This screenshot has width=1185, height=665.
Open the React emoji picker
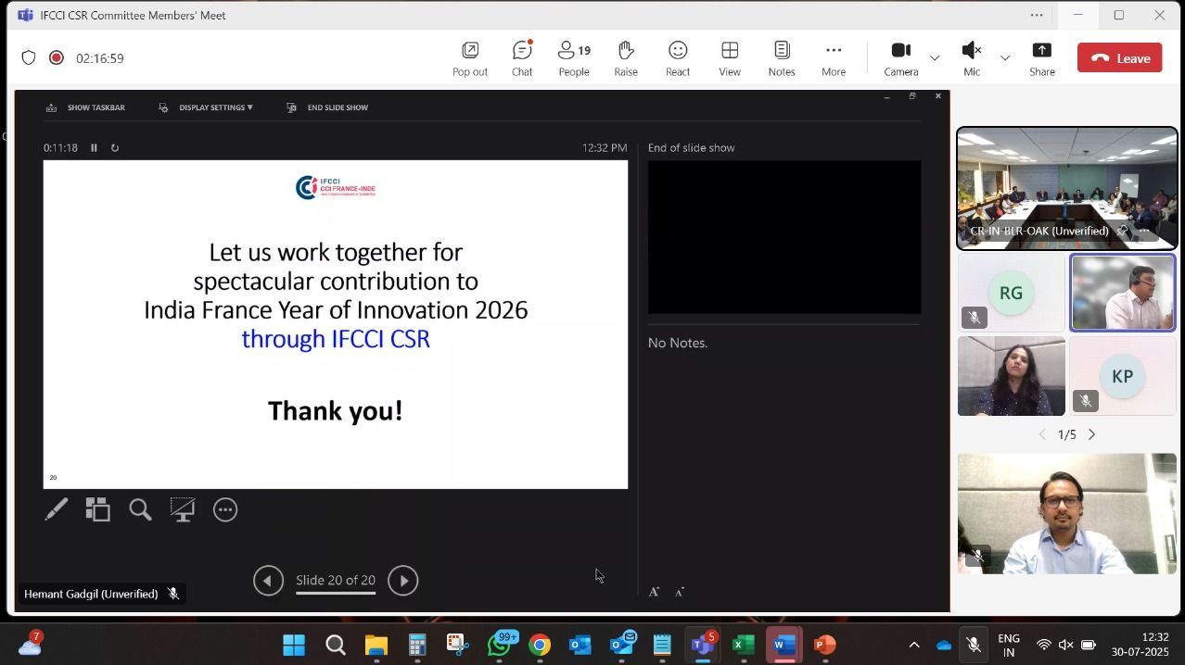[678, 58]
